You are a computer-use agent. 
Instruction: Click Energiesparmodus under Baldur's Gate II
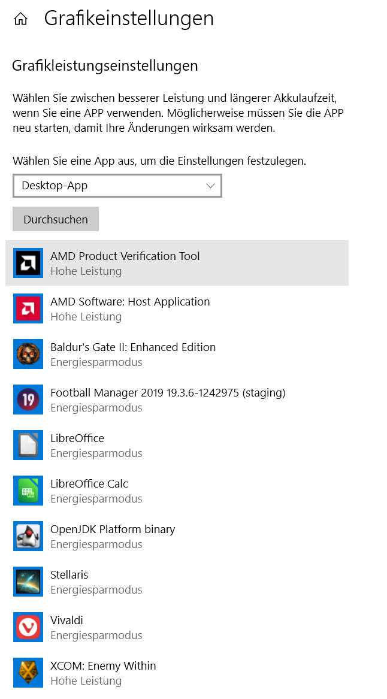[x=96, y=362]
